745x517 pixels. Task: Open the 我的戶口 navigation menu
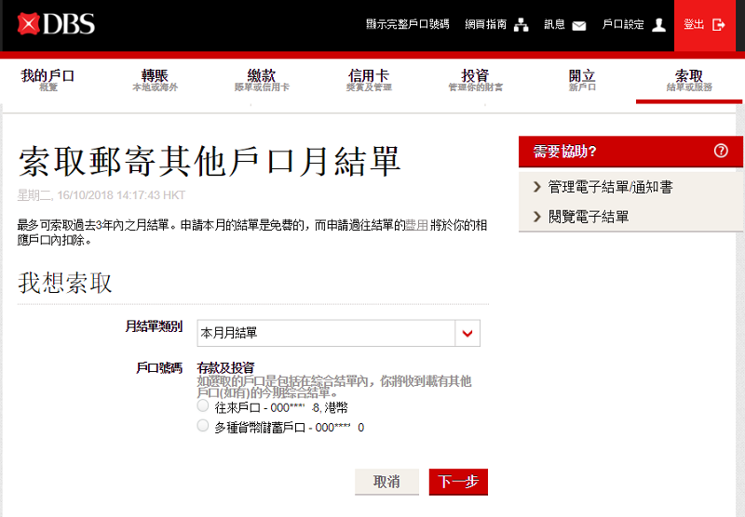tap(47, 80)
